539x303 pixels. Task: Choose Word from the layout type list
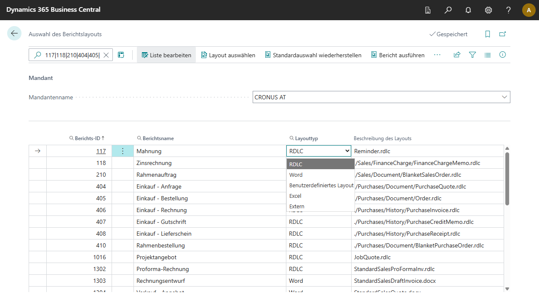point(296,175)
